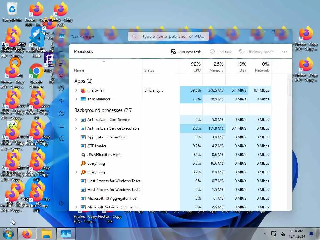
Task: Select the first Host Process for Windows Tasks row
Action: coord(170,181)
